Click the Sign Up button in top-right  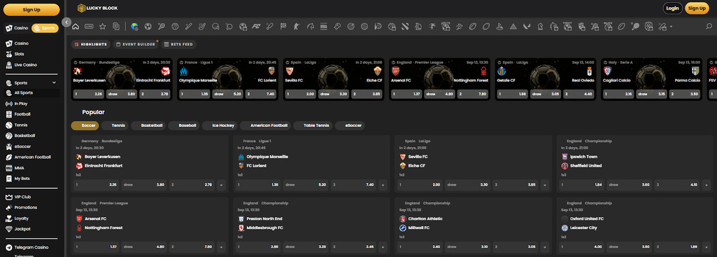click(697, 8)
